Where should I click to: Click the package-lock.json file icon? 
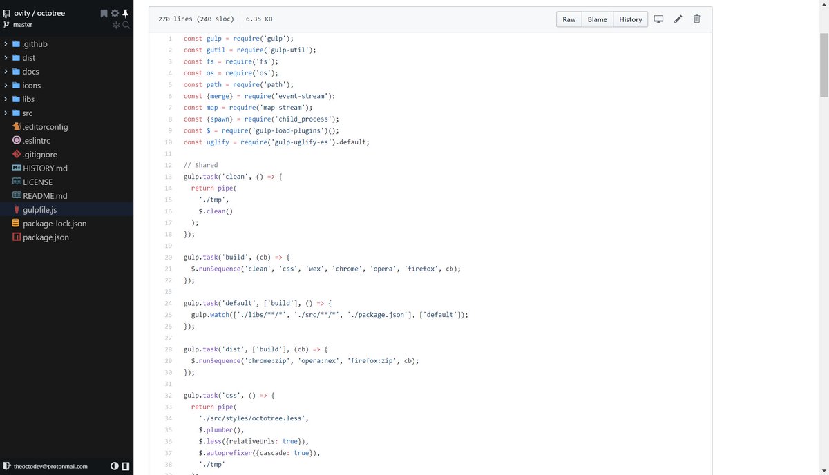click(17, 224)
